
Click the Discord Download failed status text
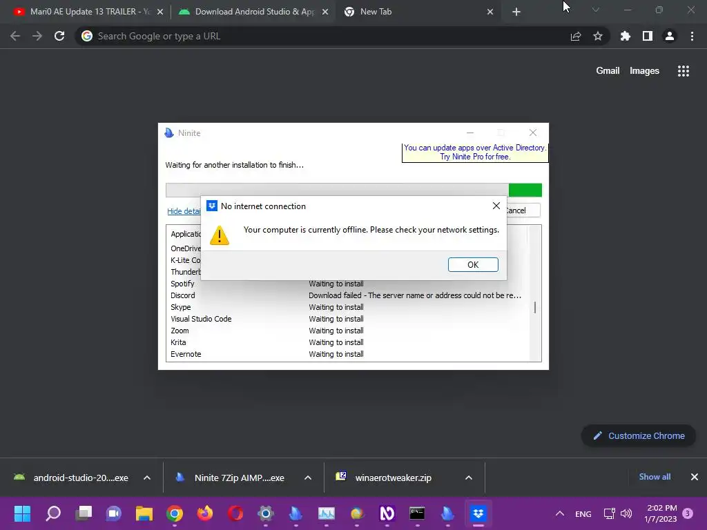tap(415, 295)
